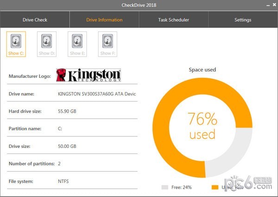Viewport: 278px width, 197px height.
Task: Click the gray Free legend swatch
Action: point(165,187)
